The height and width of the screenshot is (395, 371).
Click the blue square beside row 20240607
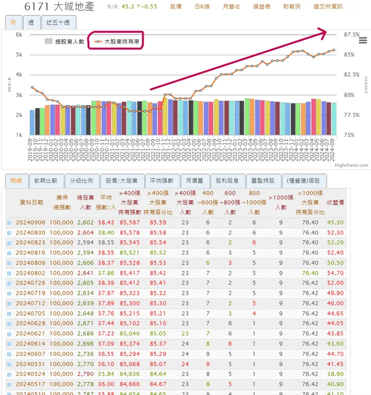pos(10,354)
